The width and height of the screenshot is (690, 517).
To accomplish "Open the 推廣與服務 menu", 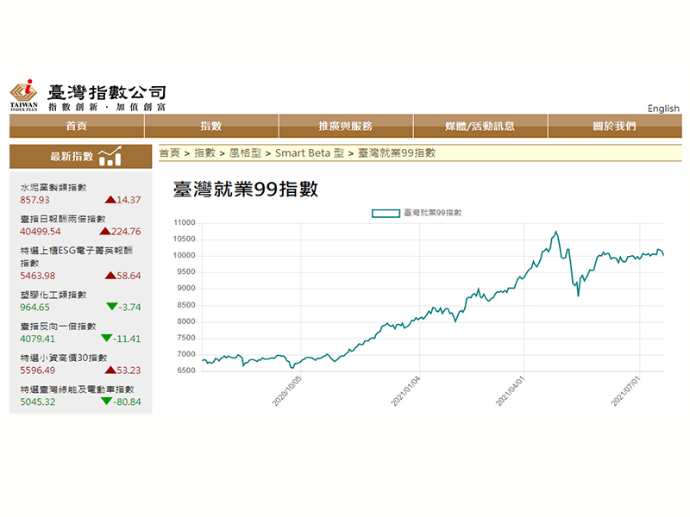I will pyautogui.click(x=346, y=126).
